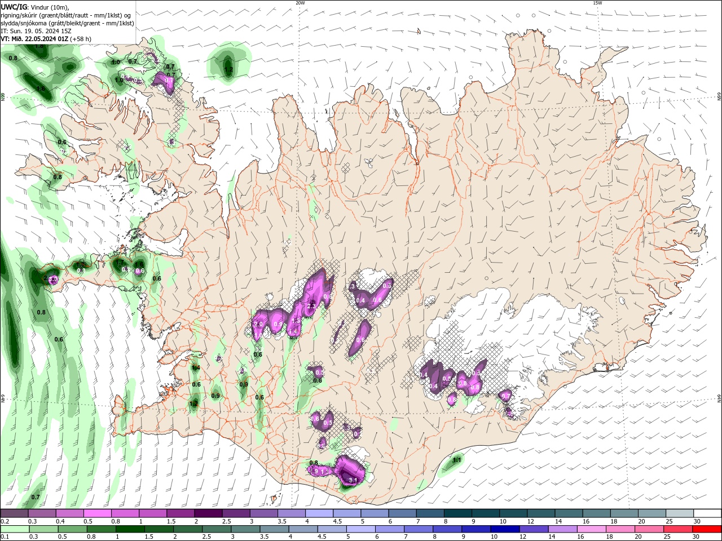Pick the rain-scale swatch between 25 and 30

(678, 529)
